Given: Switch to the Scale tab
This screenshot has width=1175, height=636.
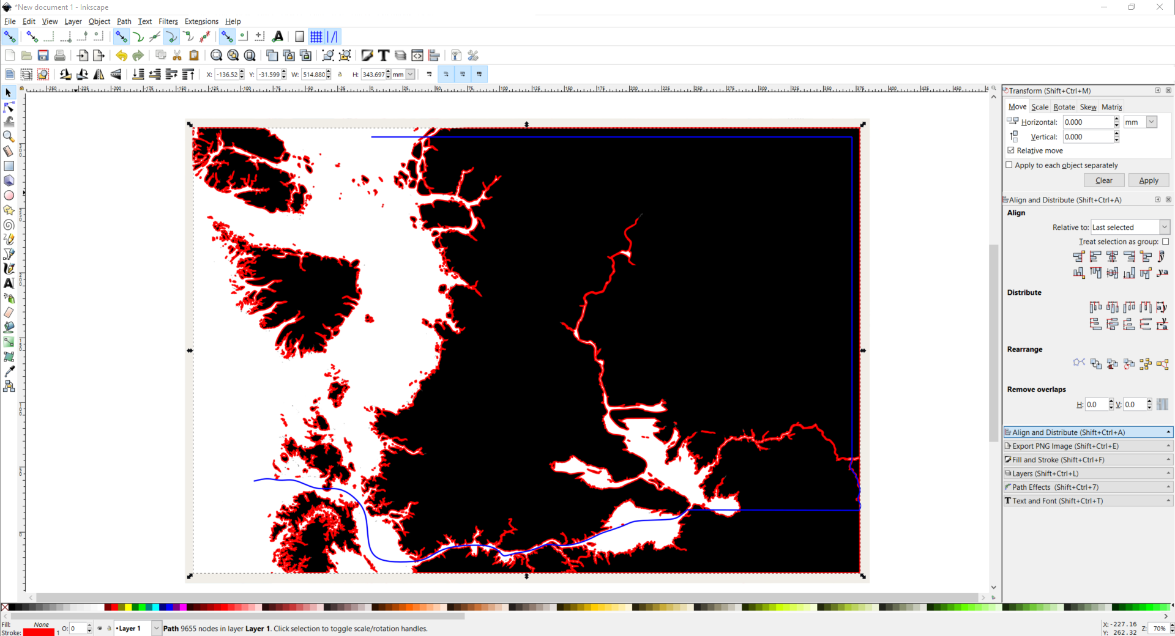Looking at the screenshot, I should click(1040, 107).
